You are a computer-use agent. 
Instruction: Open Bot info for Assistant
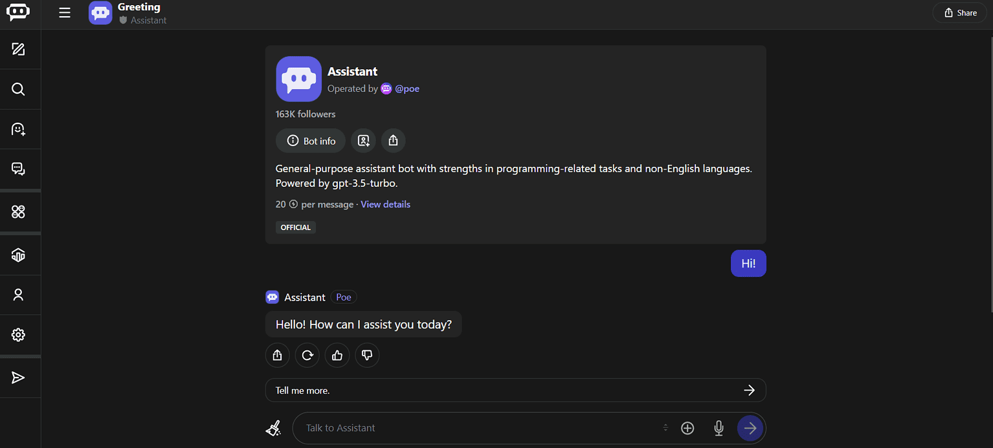pos(310,140)
